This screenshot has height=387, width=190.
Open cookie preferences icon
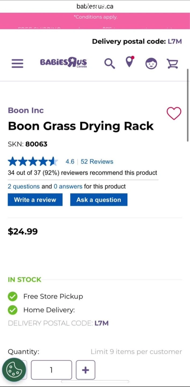[14, 370]
